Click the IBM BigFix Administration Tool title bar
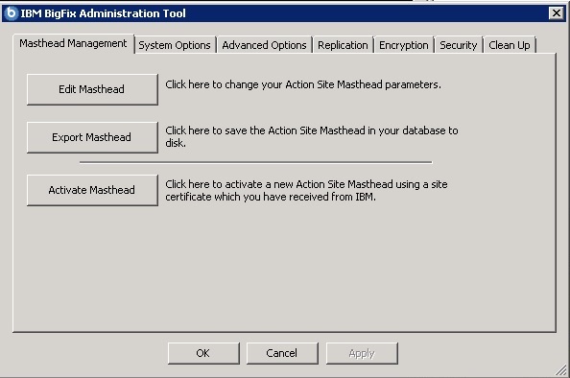Image resolution: width=570 pixels, height=378 pixels. [283, 13]
